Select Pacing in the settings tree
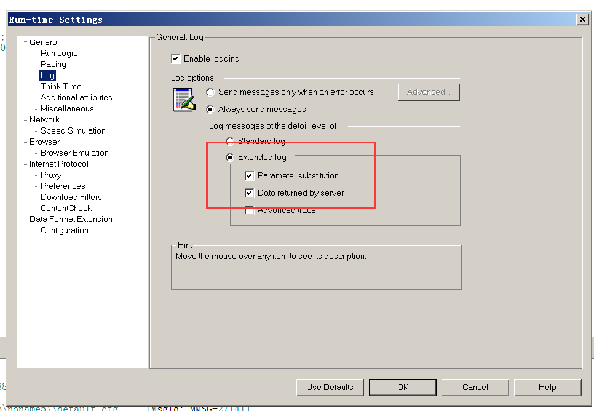The height and width of the screenshot is (411, 594). pos(53,65)
